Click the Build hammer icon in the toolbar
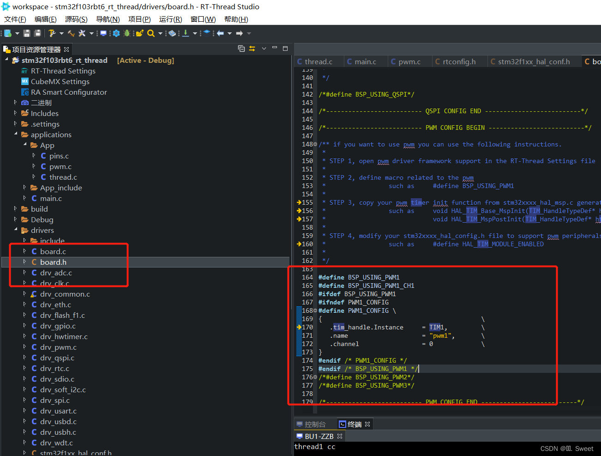Viewport: 601px width, 456px height. (53, 33)
